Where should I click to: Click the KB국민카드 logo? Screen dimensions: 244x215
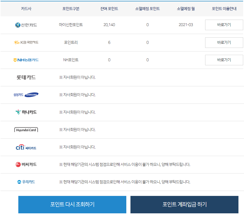pos(26,42)
